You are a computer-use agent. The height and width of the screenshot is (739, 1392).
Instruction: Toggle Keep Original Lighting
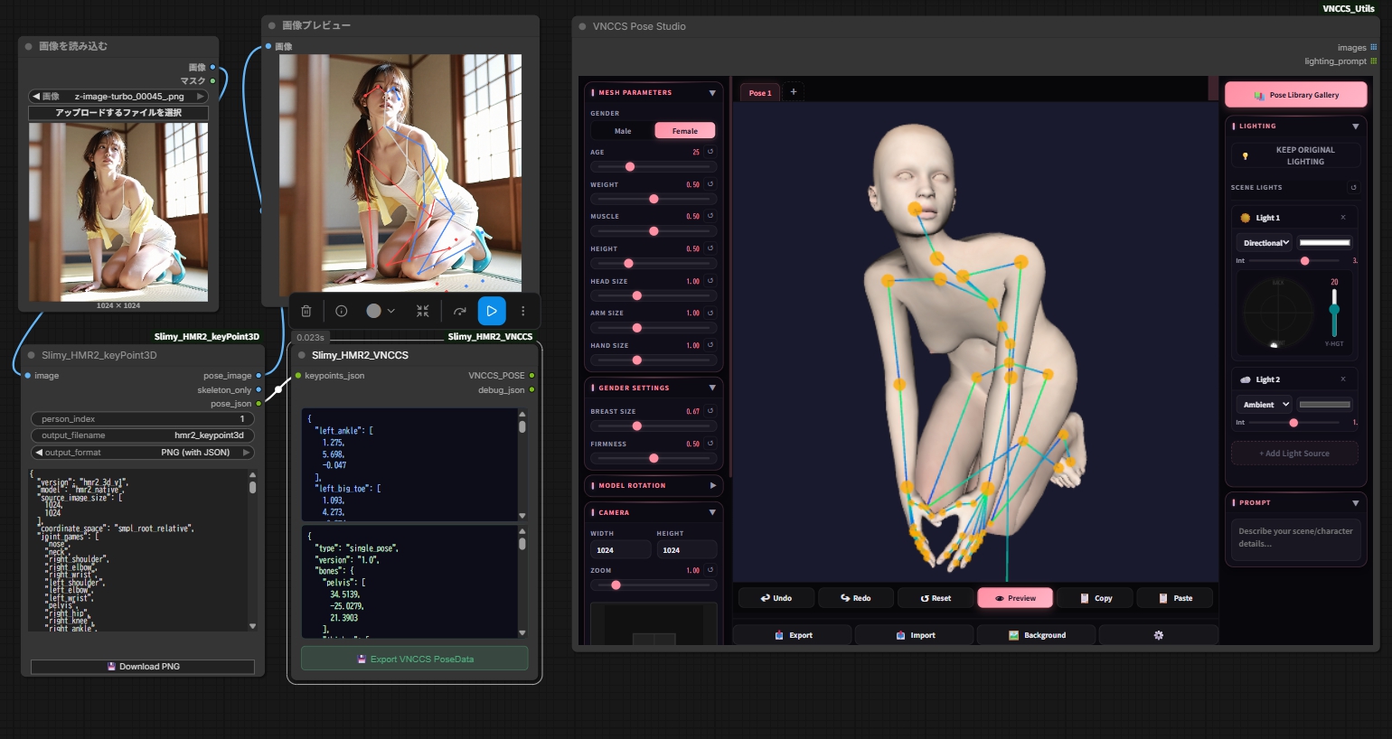(x=1296, y=155)
